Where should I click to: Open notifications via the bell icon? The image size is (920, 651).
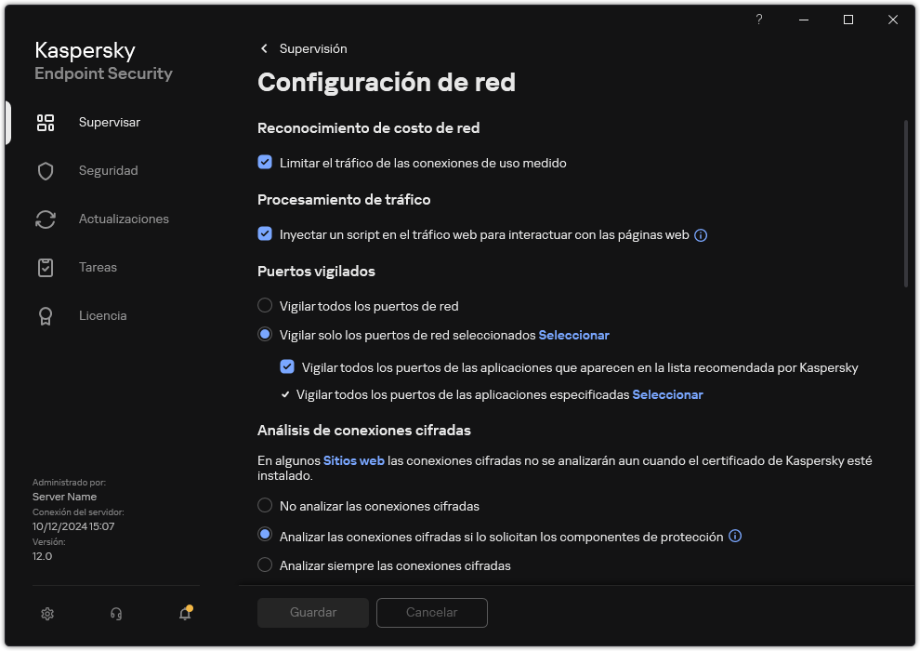[x=184, y=615]
